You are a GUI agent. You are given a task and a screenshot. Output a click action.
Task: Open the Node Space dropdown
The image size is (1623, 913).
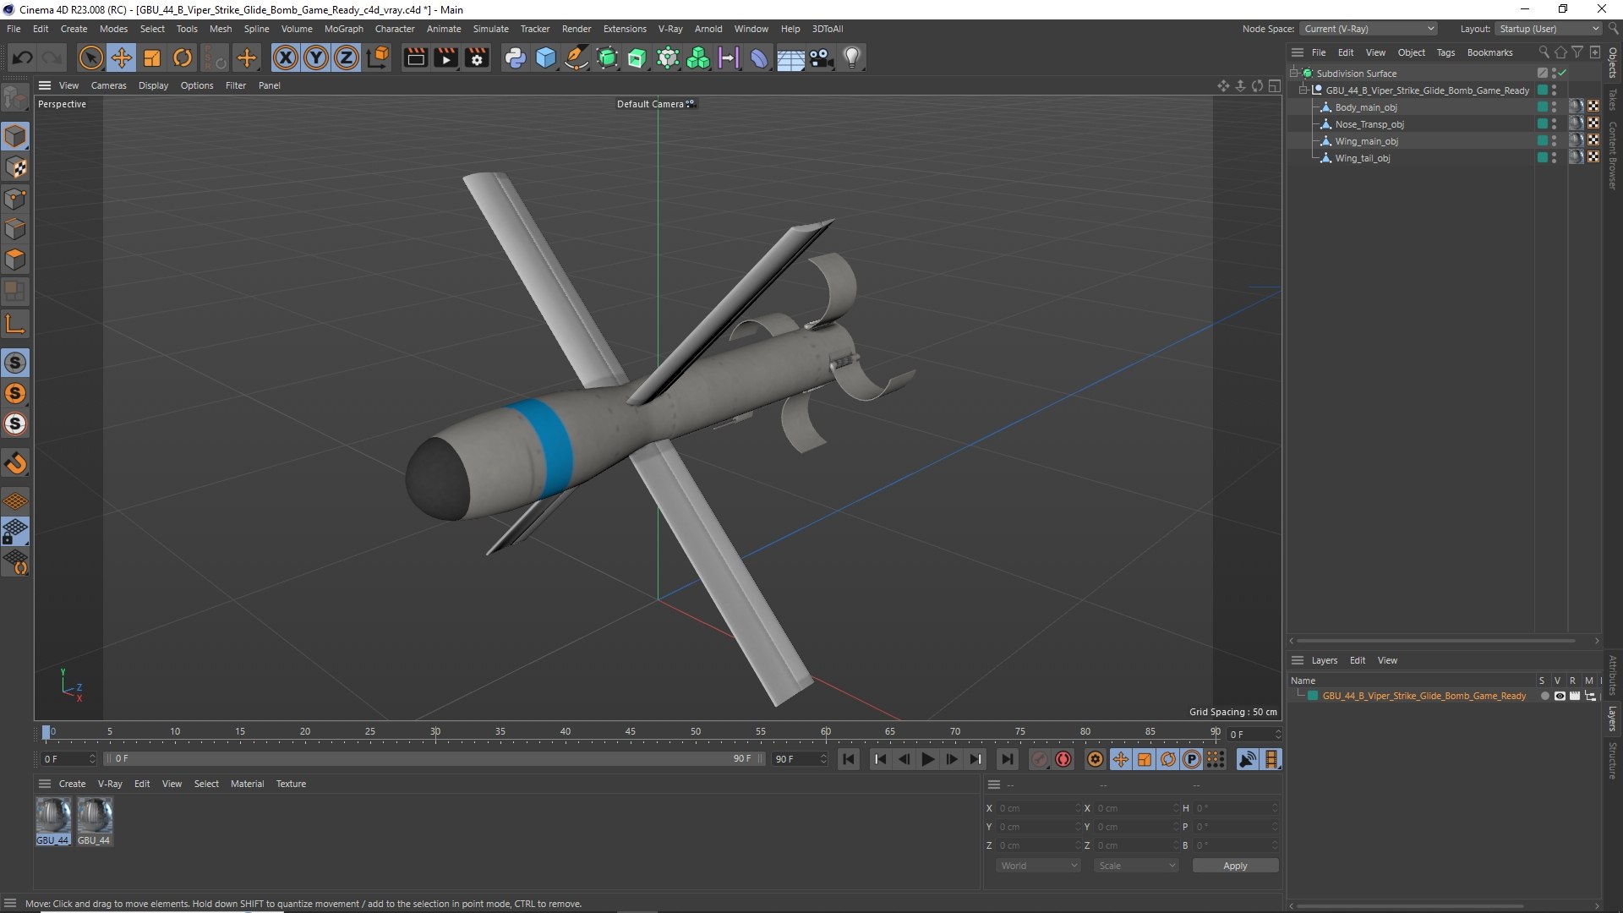pyautogui.click(x=1368, y=29)
